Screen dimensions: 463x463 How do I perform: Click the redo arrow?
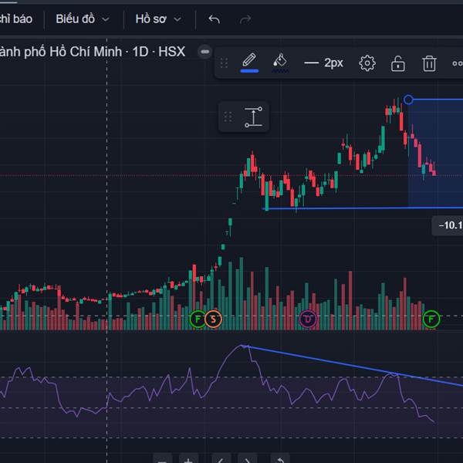coord(245,19)
